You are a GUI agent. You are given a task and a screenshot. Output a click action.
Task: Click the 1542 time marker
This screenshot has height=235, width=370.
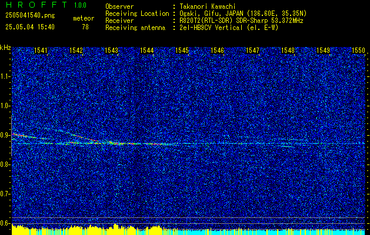[76, 51]
